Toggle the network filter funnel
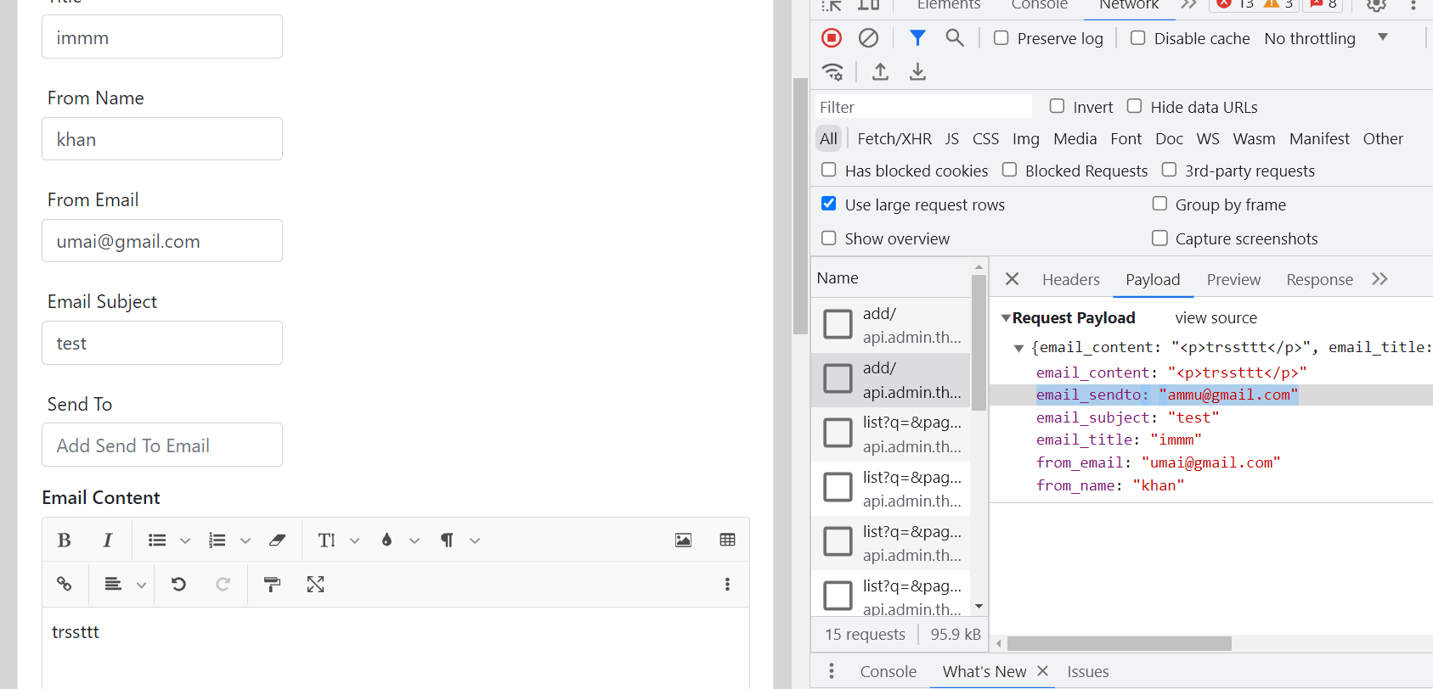 coord(917,37)
